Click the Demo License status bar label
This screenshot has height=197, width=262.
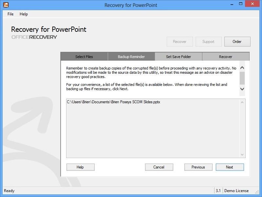pyautogui.click(x=236, y=190)
